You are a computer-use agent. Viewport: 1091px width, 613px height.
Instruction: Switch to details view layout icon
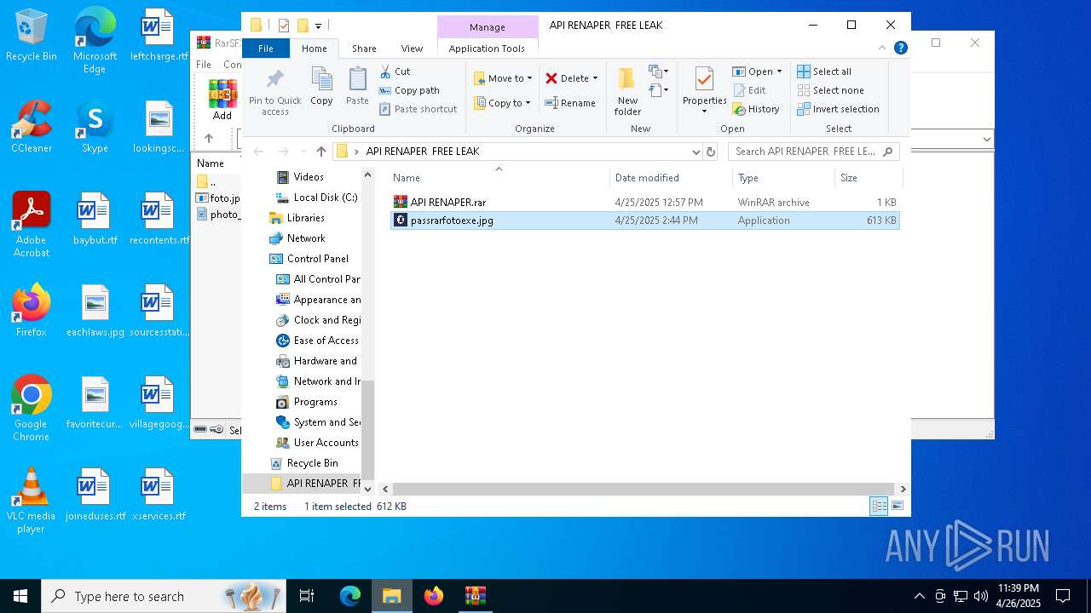[879, 507]
